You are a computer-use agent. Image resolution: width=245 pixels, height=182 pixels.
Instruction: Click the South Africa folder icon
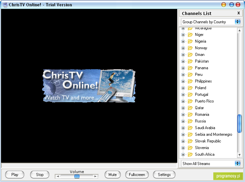click(x=190, y=155)
